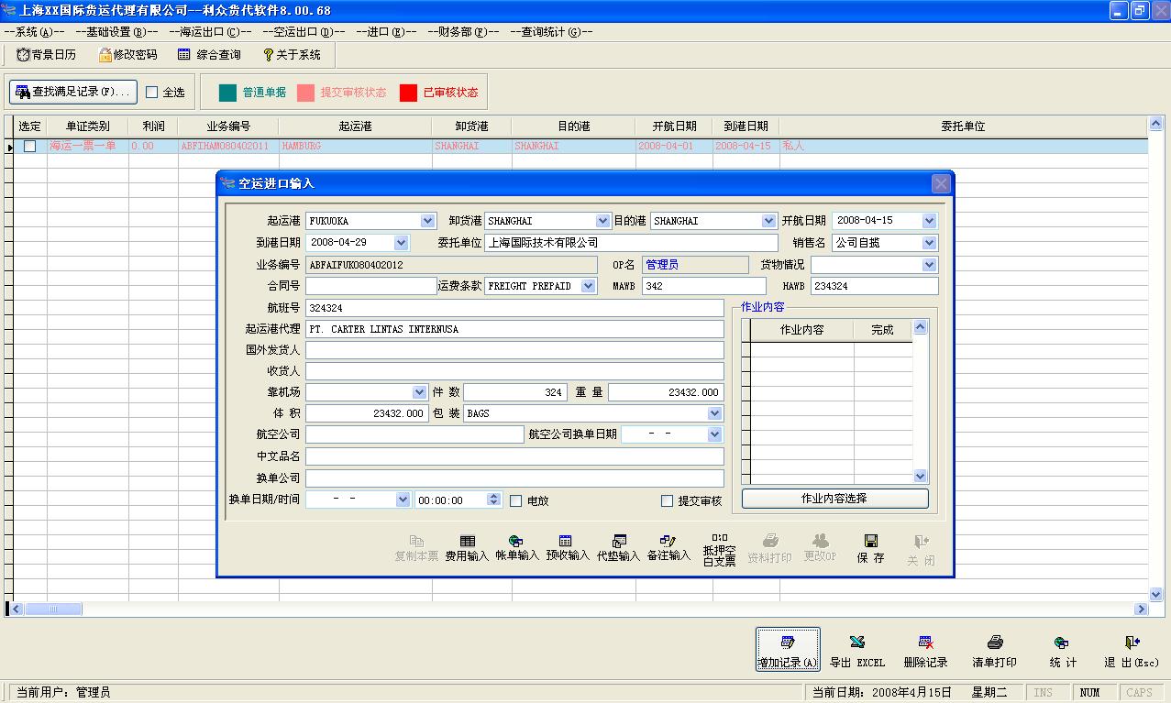The image size is (1171, 703).
Task: Click the 起运港代理 input field
Action: (514, 329)
